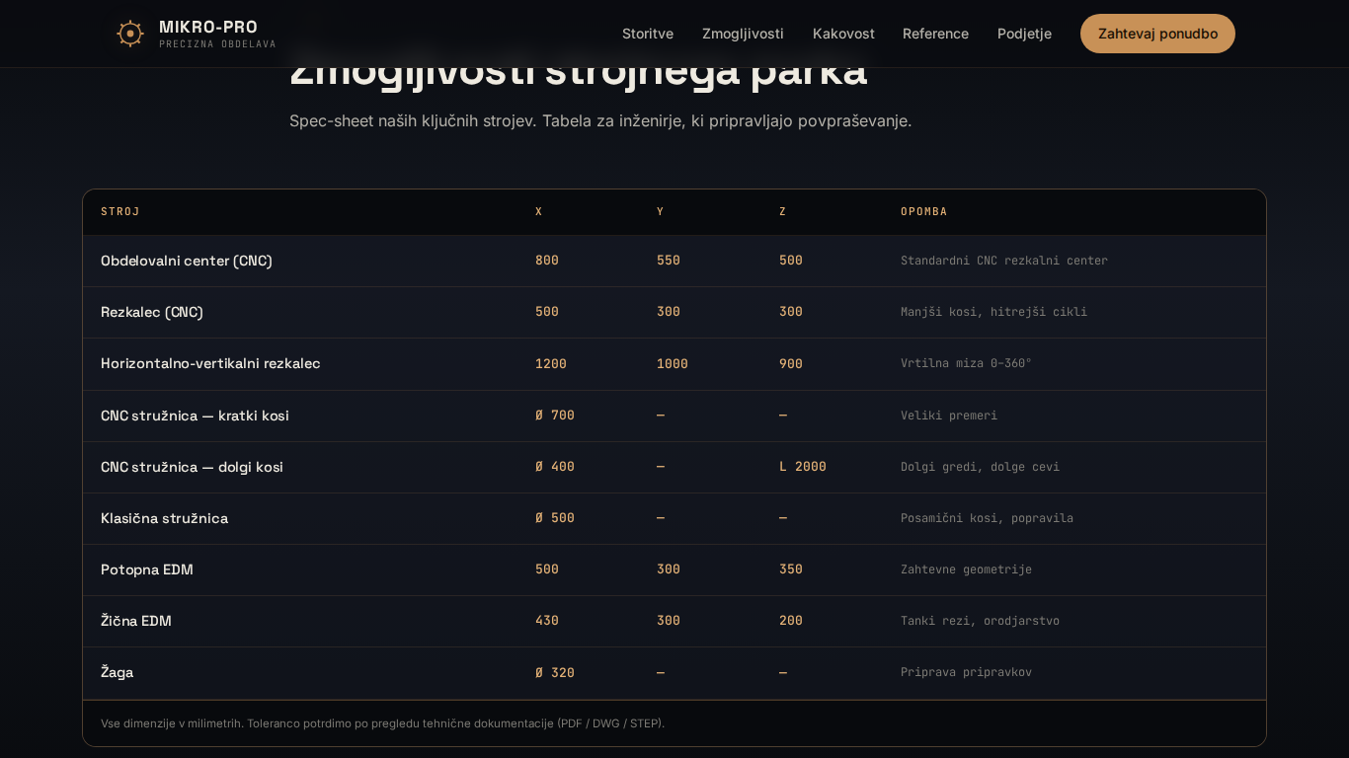Select the Žaga row
The width and height of the screenshot is (1349, 758).
(x=117, y=672)
